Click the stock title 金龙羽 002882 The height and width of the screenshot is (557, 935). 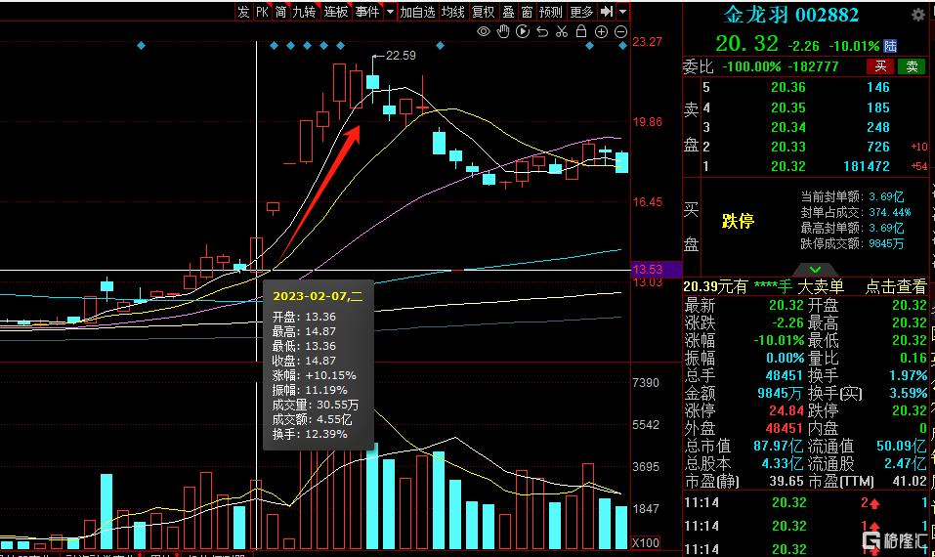click(792, 15)
